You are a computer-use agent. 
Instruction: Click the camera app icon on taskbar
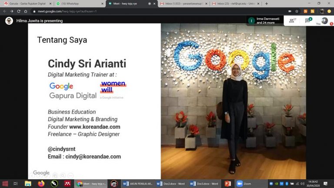[114, 184]
